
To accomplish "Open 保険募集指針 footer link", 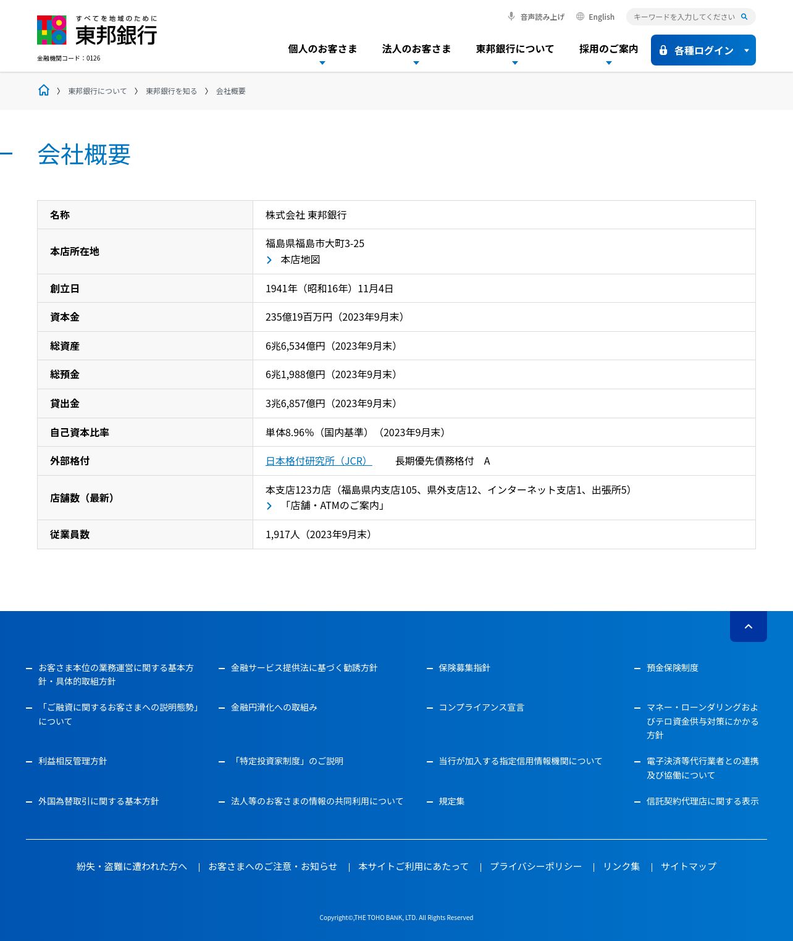I will coord(464,667).
